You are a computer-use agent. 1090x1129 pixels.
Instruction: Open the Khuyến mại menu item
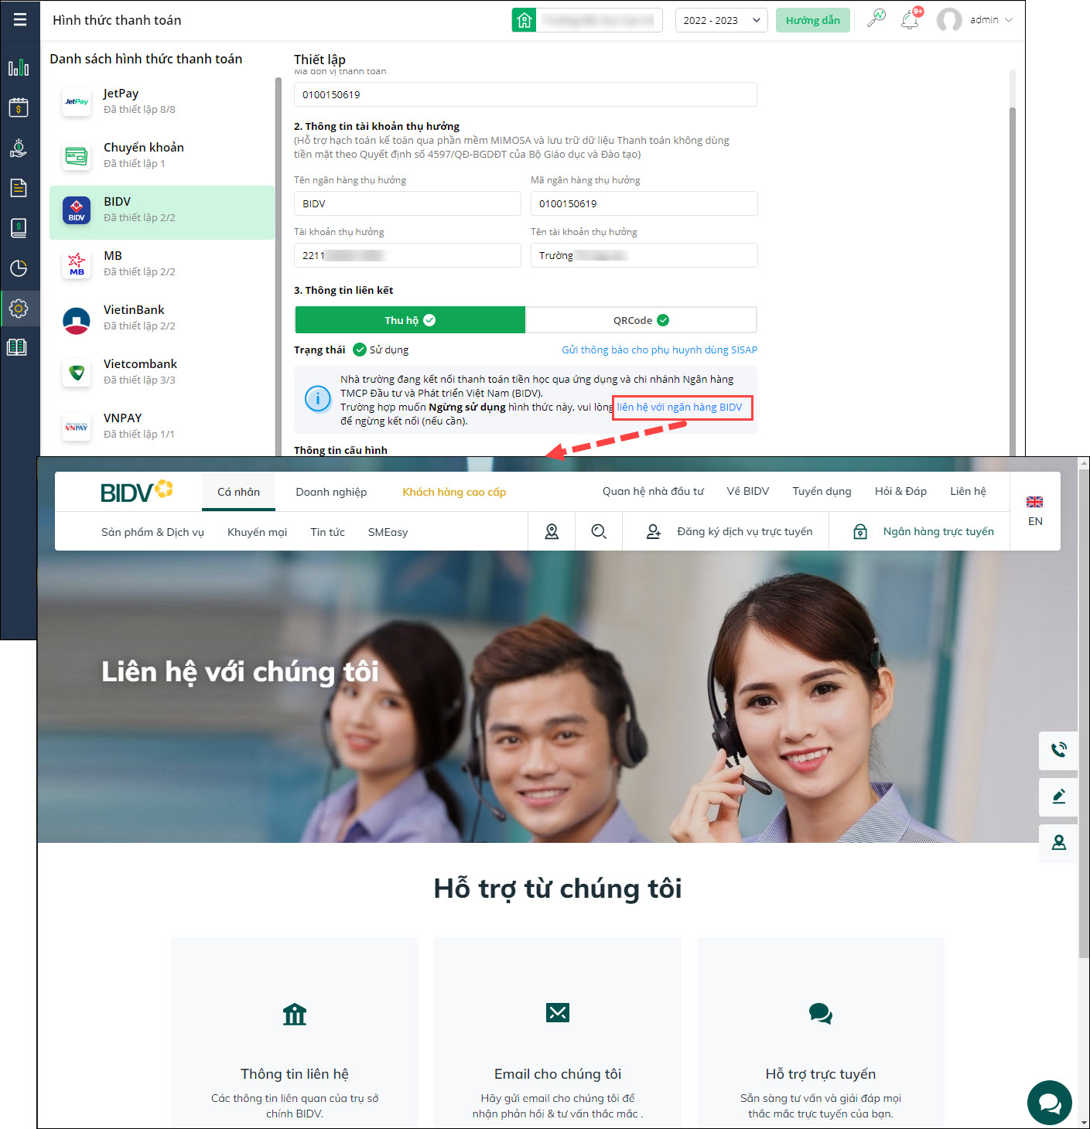[257, 532]
